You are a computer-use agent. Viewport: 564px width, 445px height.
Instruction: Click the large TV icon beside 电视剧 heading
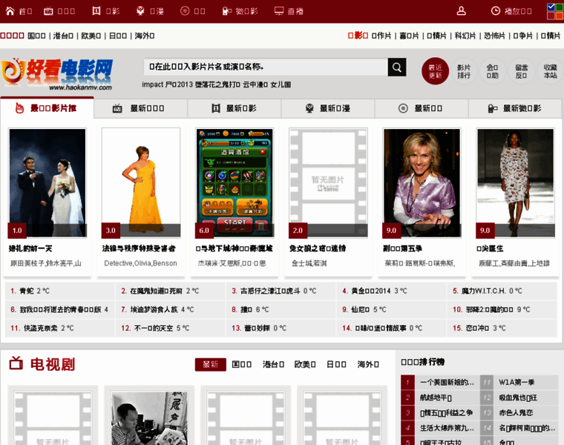point(16,363)
